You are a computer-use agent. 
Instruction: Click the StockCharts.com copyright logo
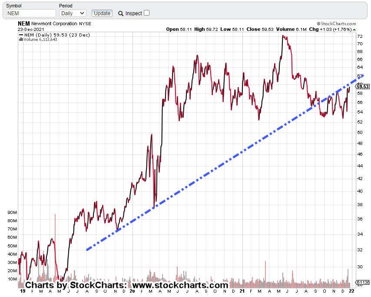[336, 24]
